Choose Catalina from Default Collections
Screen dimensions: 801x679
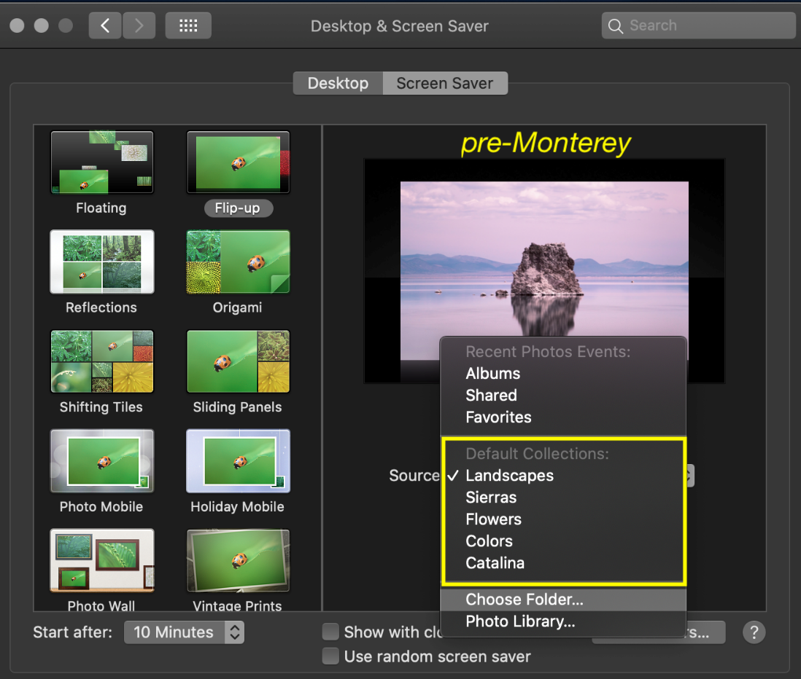tap(563, 563)
